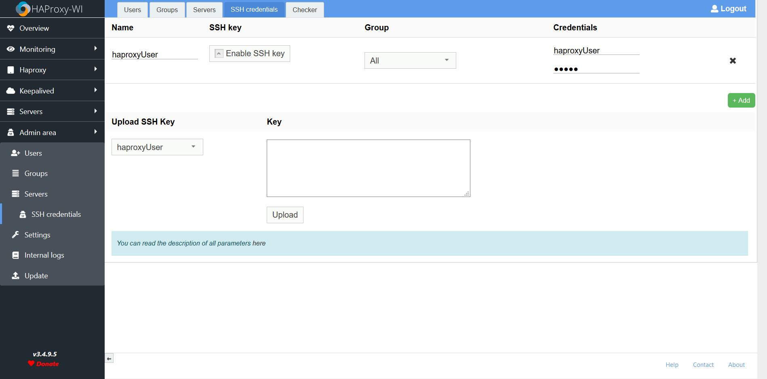Switch to the Users tab
Viewport: 767px width, 379px height.
point(133,10)
